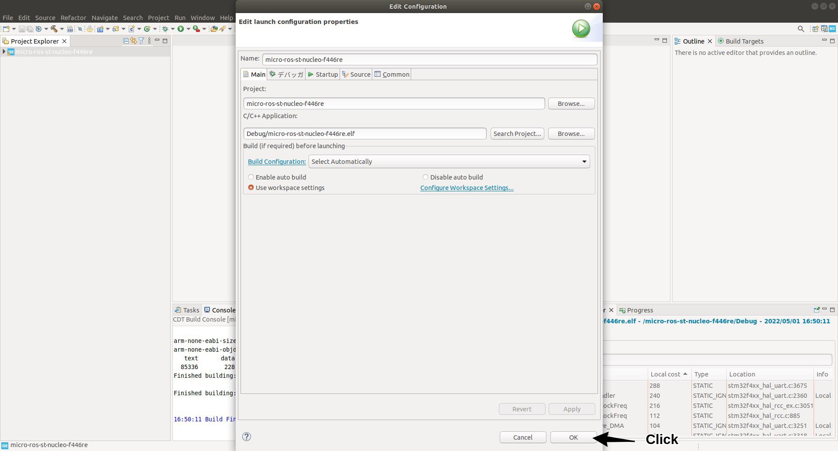Open the New C++ class dropdown arrow
This screenshot has height=451, width=838.
[155, 29]
